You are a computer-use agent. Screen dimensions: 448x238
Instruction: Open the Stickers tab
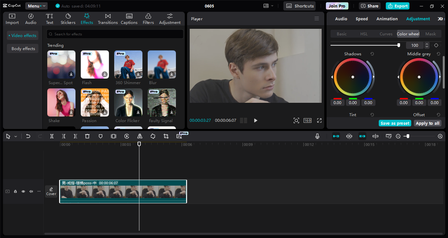[68, 19]
